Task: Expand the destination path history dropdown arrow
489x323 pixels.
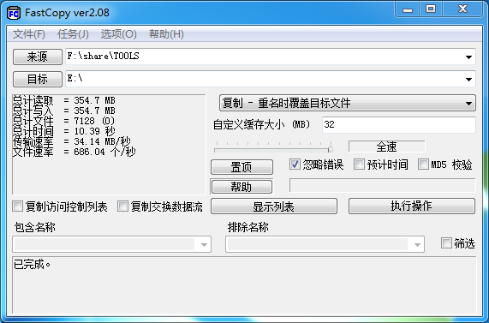Action: tap(468, 80)
